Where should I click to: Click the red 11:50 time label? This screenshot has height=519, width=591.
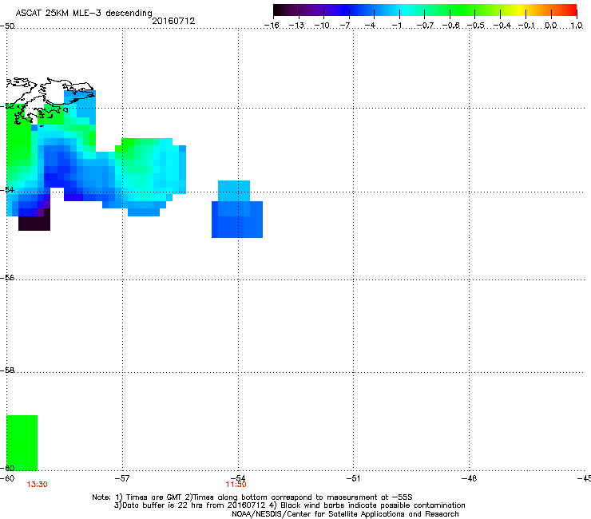pyautogui.click(x=236, y=485)
